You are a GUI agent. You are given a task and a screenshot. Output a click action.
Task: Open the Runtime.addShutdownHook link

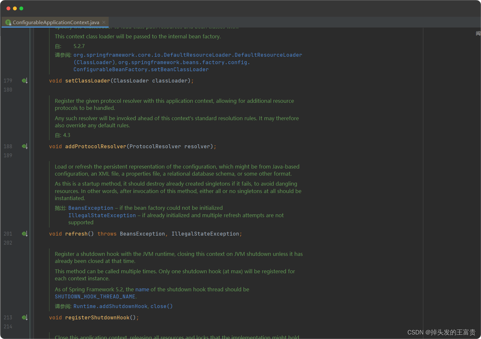point(110,306)
